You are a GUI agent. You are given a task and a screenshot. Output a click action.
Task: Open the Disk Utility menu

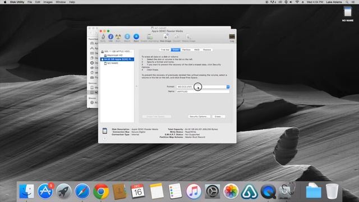pyautogui.click(x=17, y=2)
